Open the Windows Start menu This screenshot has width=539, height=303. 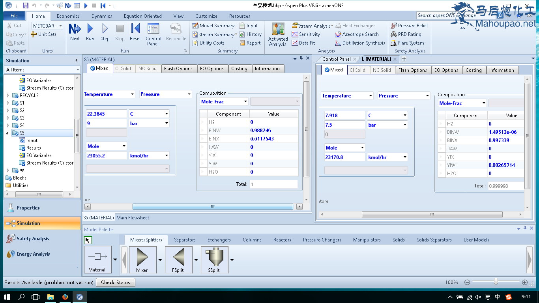coord(7,297)
